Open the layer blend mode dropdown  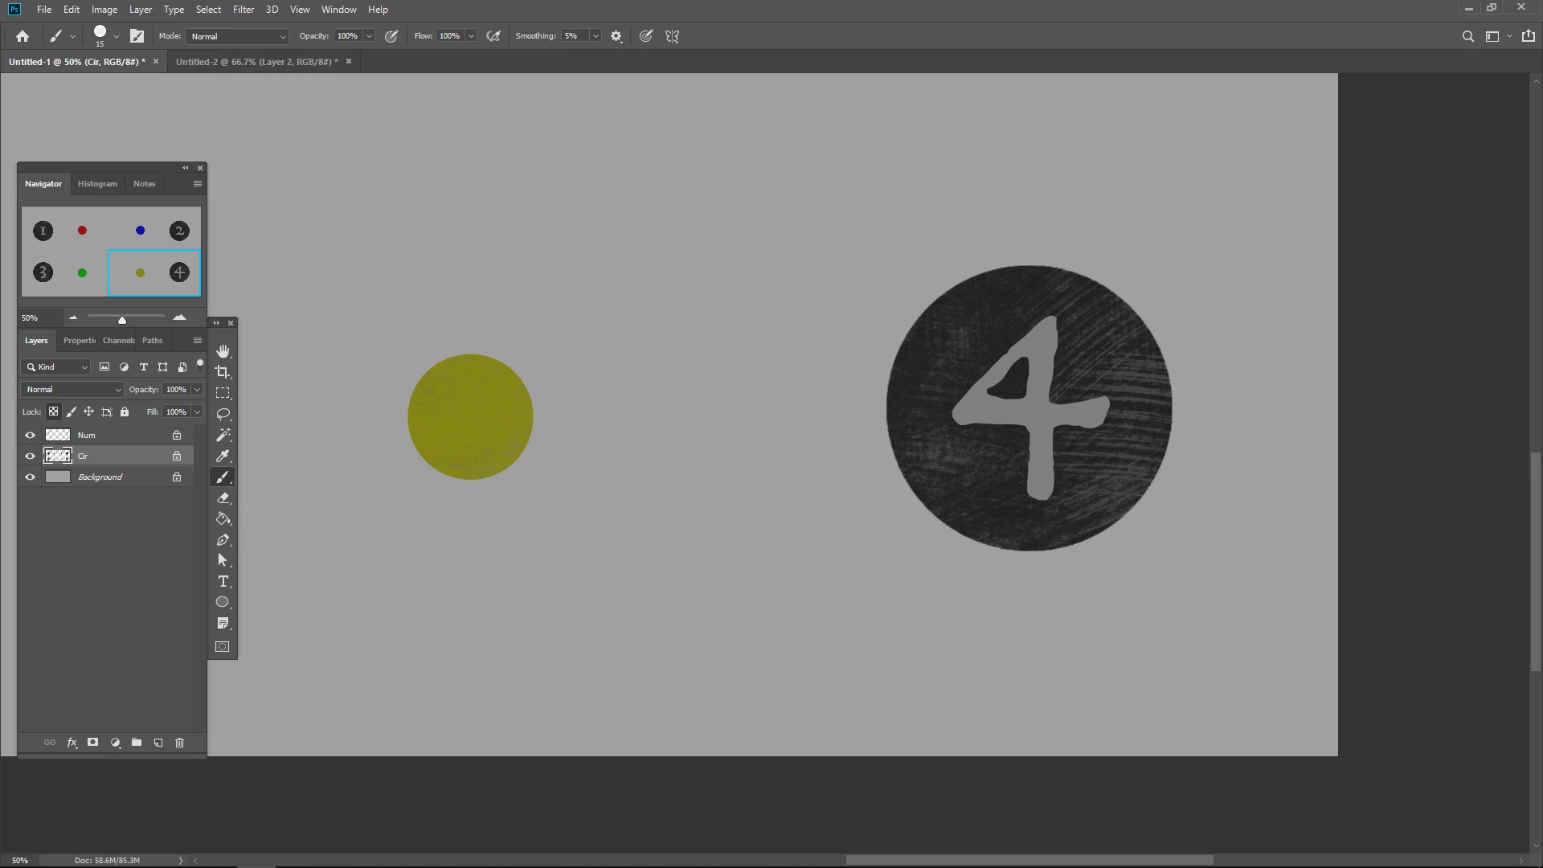tap(72, 390)
